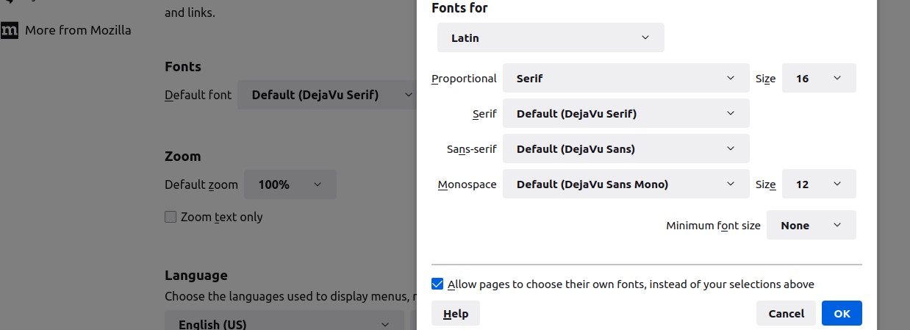Confirm with the OK button
Image resolution: width=910 pixels, height=330 pixels.
click(842, 313)
